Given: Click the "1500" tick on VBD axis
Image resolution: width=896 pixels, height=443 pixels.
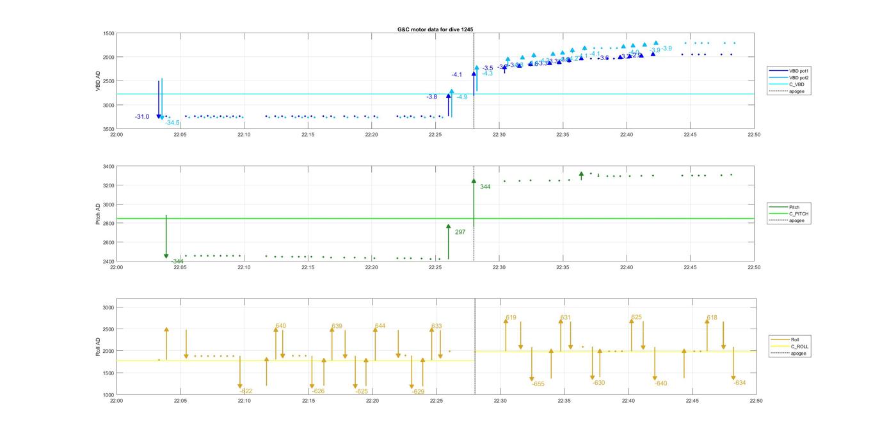Looking at the screenshot, I should click(x=109, y=33).
